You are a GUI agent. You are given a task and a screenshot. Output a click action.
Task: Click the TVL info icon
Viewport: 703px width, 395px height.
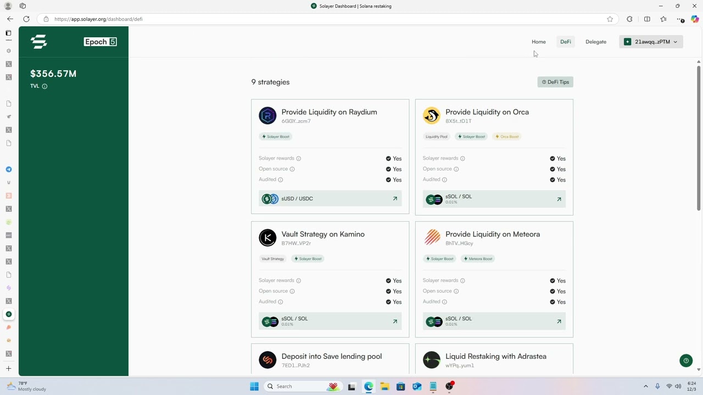tap(44, 86)
